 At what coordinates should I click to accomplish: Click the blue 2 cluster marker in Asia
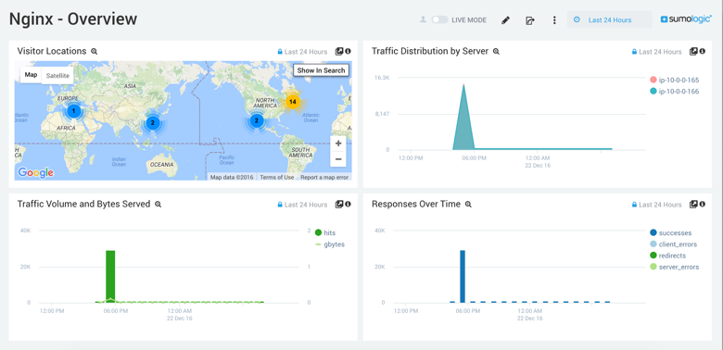[152, 123]
